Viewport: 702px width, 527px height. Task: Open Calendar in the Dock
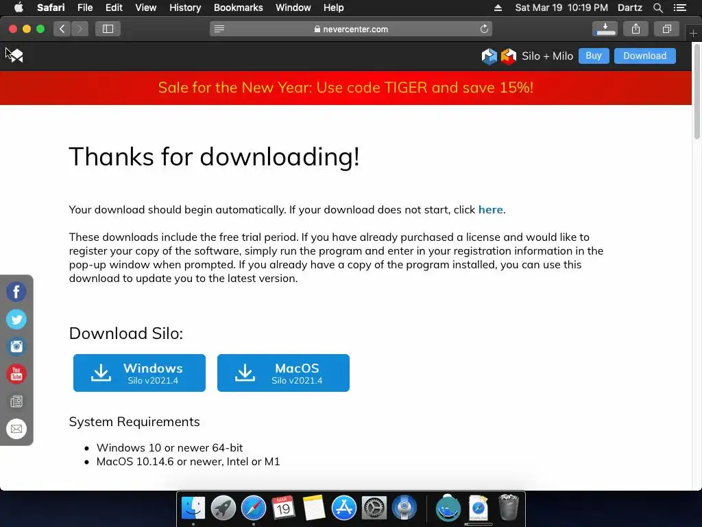coord(283,508)
